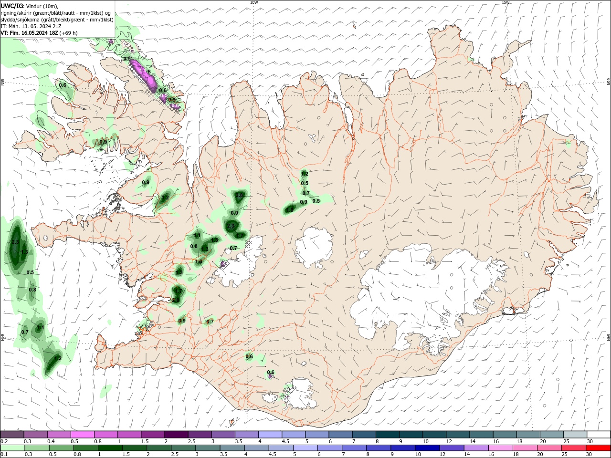Click upper legend swatch between 14 and 16
The height and width of the screenshot is (458, 611).
point(480,434)
